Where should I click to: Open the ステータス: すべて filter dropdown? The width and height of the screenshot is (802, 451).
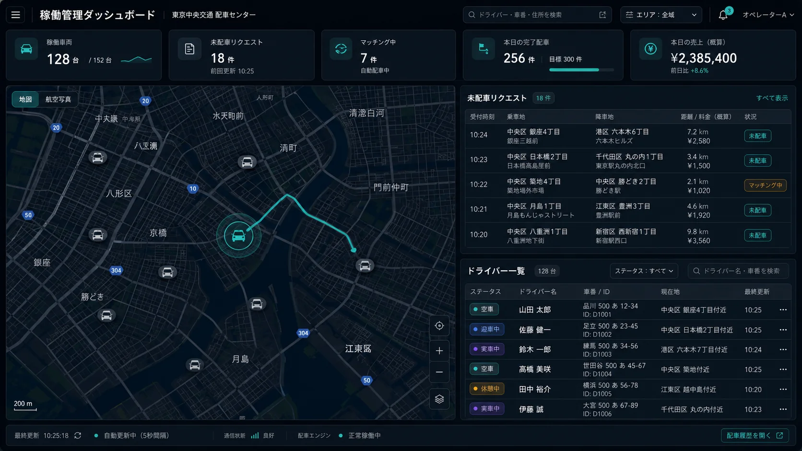tap(644, 271)
